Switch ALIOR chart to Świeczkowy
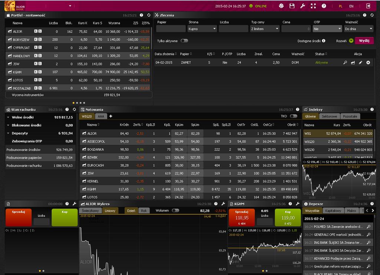Viewport: 380px width, 275px height. click(x=90, y=211)
